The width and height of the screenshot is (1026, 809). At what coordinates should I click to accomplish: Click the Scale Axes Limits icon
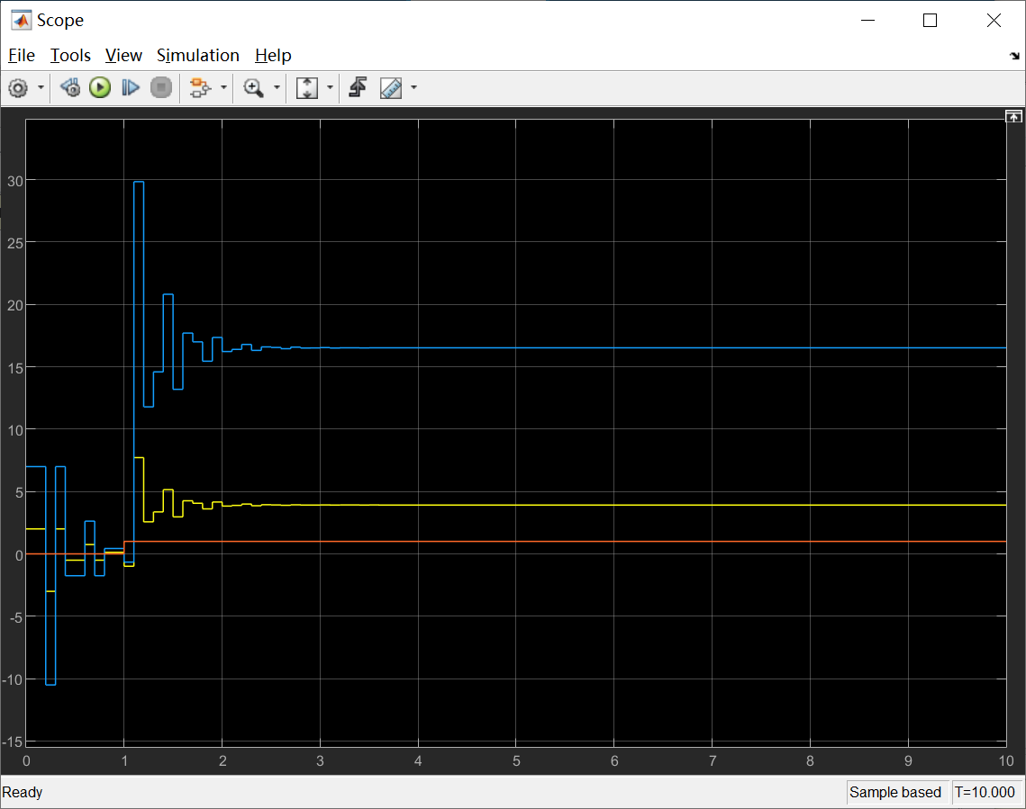coord(307,87)
